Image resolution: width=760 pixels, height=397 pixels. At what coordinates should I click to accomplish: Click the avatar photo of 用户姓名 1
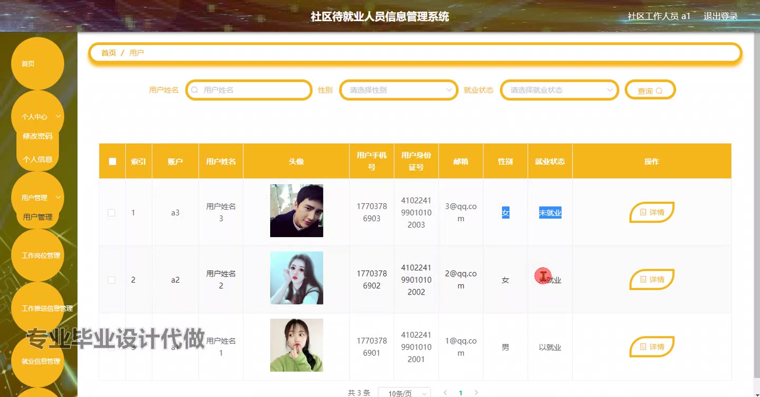297,345
